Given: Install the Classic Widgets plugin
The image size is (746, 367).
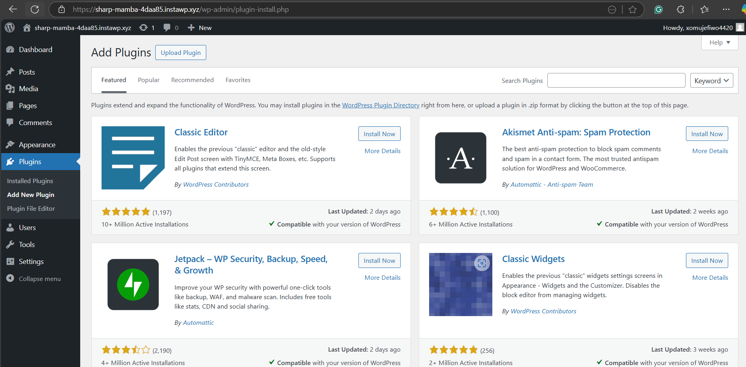Looking at the screenshot, I should (x=707, y=260).
